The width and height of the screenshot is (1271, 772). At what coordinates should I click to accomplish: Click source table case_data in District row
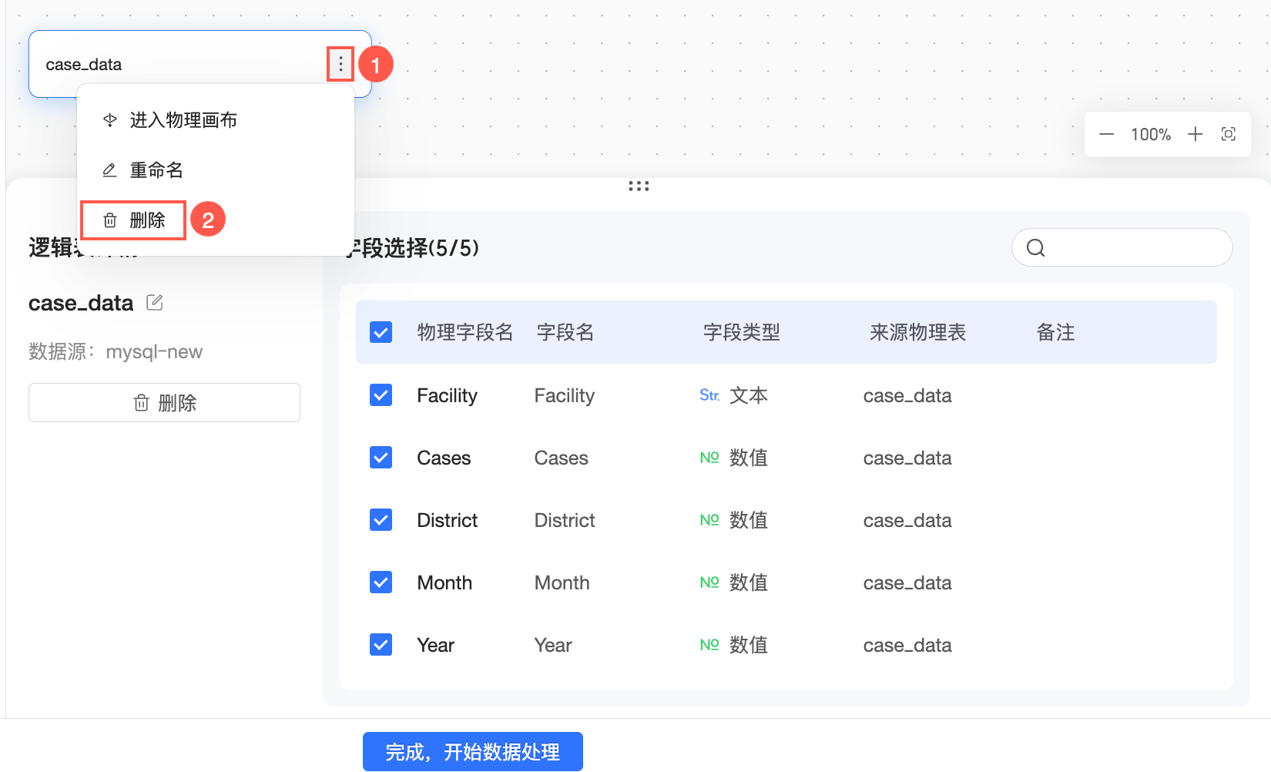(x=907, y=520)
